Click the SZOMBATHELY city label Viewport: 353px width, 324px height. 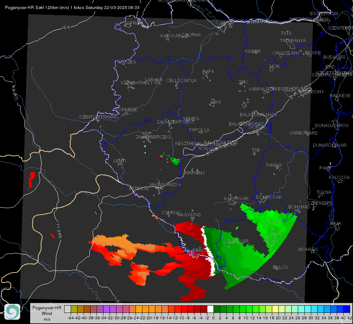[x=136, y=82]
